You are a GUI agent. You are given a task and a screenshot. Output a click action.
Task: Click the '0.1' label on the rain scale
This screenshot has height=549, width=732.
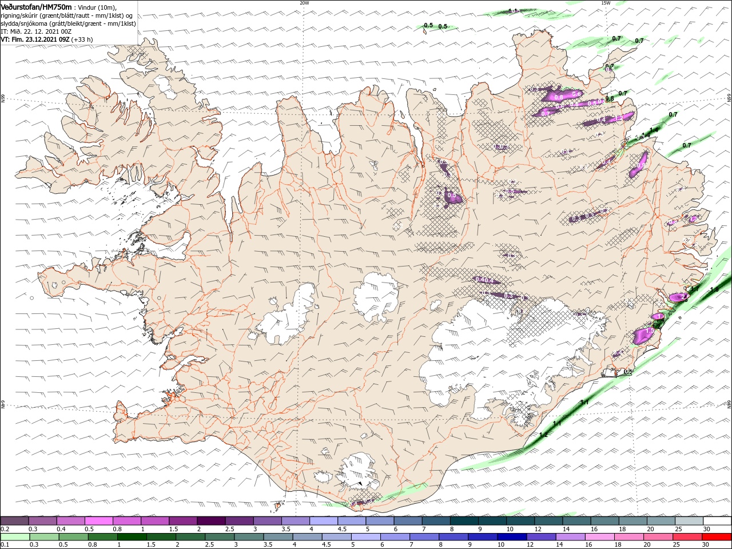click(x=5, y=545)
